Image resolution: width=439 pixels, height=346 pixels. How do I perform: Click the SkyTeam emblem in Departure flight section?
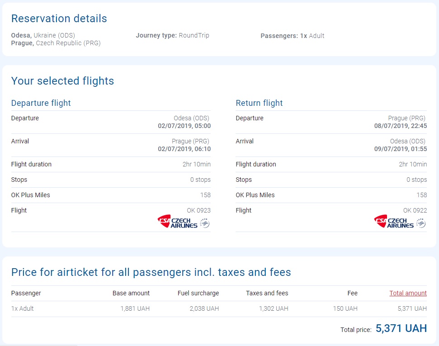[205, 223]
